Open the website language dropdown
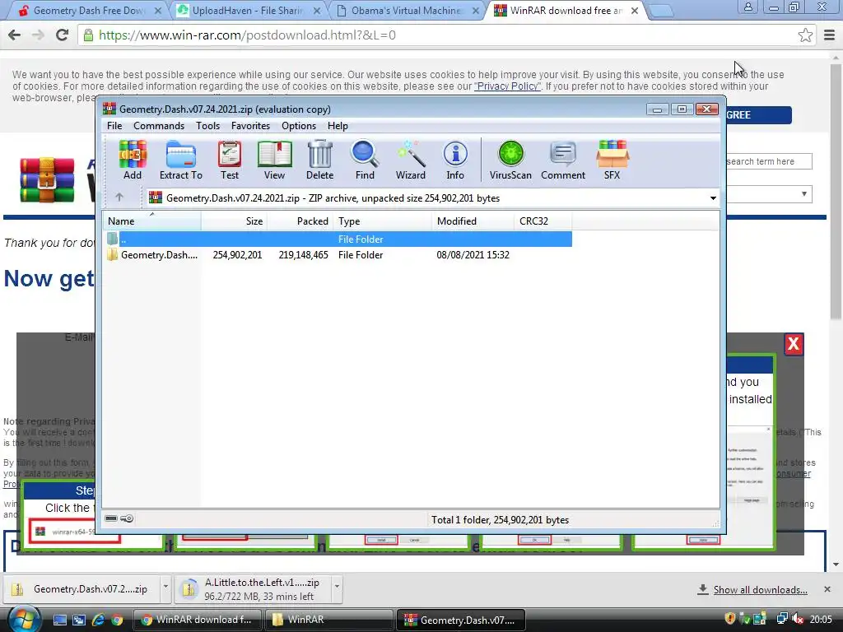Image resolution: width=843 pixels, height=632 pixels. (769, 194)
